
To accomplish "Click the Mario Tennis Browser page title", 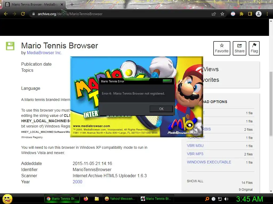I will coord(59,46).
